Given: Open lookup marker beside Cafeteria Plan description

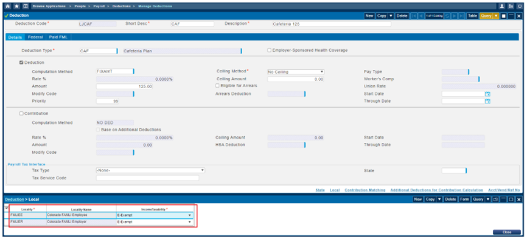Looking at the screenshot, I should [x=242, y=51].
